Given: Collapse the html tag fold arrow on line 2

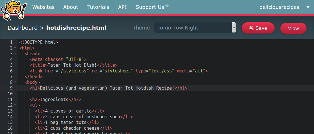Looking at the screenshot, I should [15, 48].
